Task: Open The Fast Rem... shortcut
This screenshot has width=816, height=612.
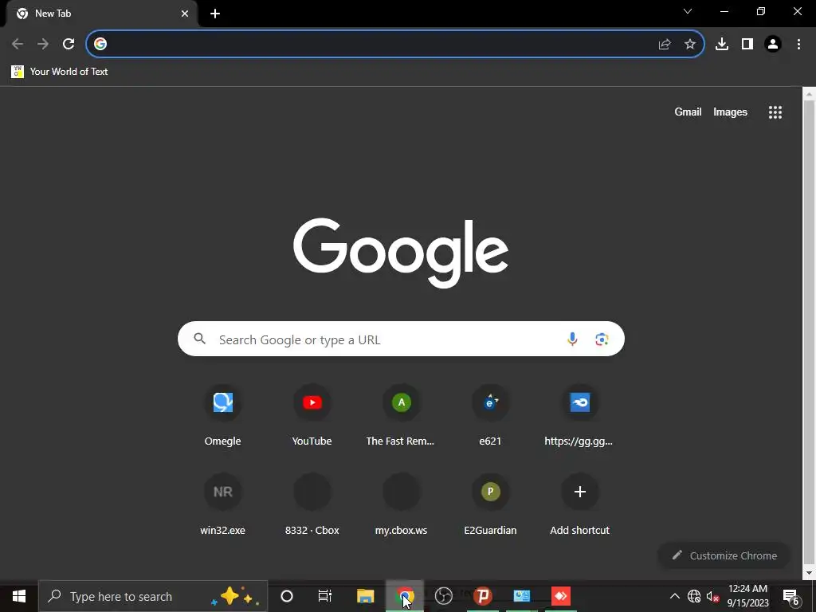Action: click(x=401, y=416)
